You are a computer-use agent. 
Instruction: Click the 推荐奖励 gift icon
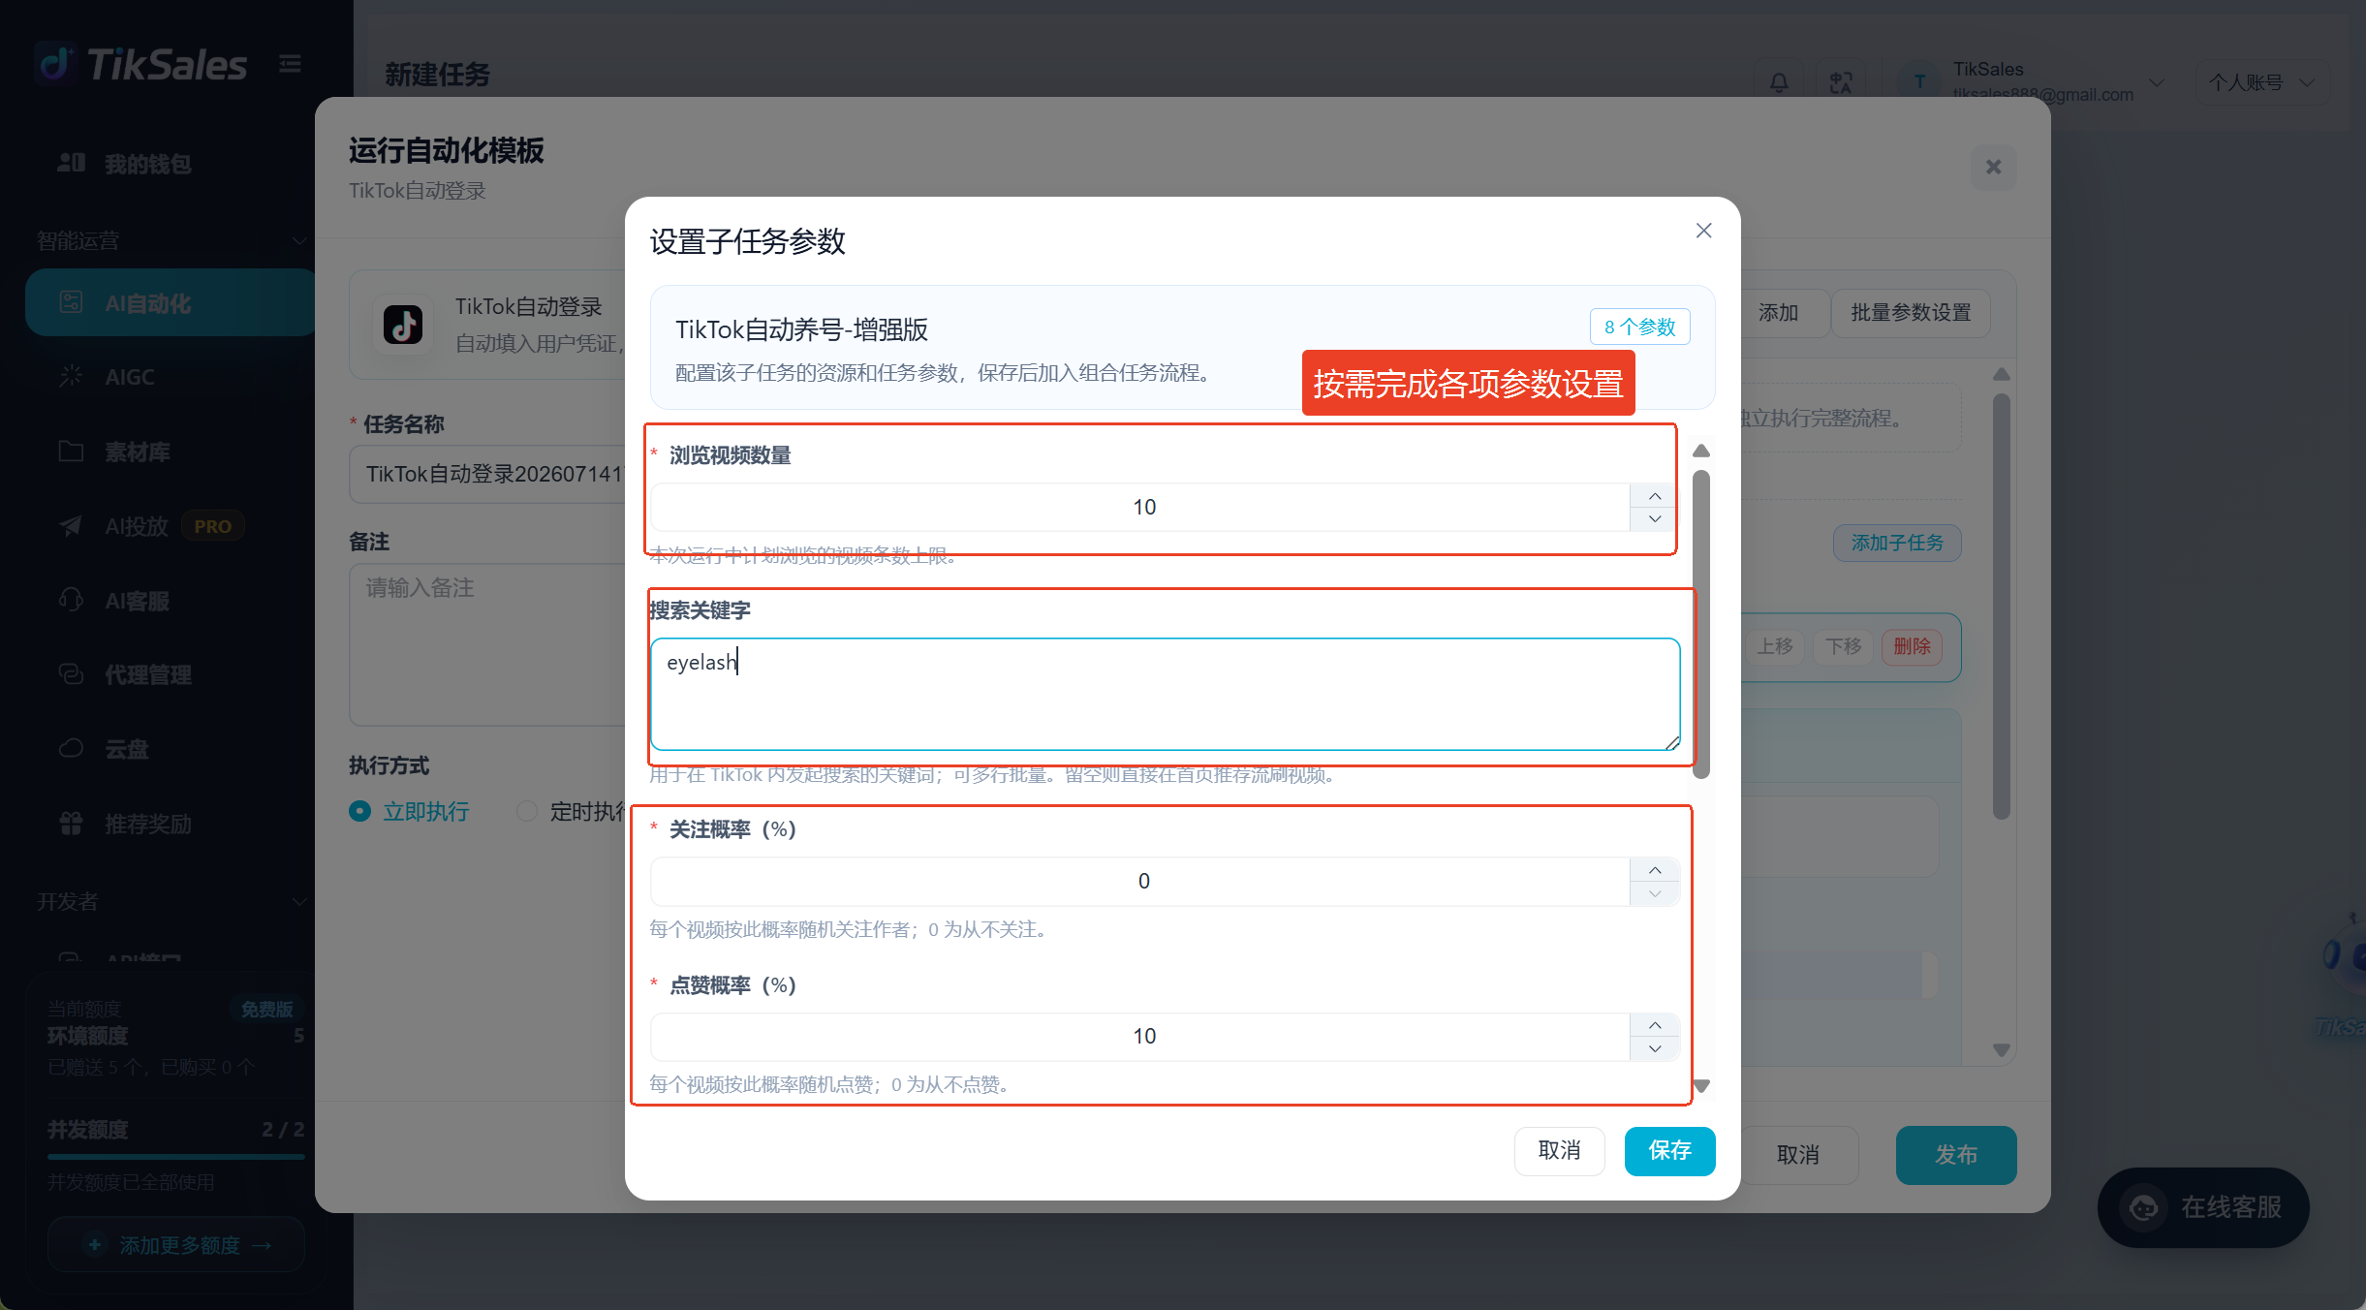tap(71, 823)
